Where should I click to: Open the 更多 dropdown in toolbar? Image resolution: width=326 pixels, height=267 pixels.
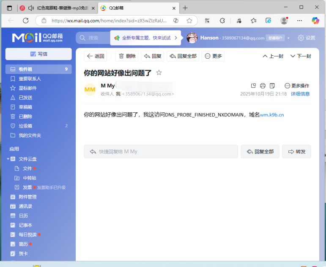coord(213,56)
